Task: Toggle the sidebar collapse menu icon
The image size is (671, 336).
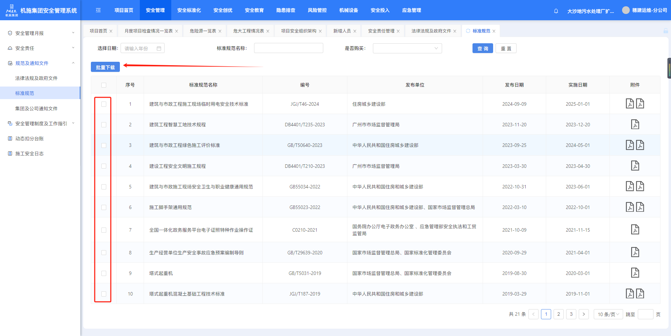Action: [x=98, y=10]
